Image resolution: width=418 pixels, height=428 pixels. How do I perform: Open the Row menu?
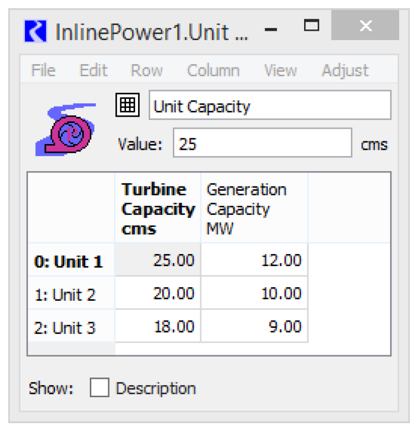(146, 70)
